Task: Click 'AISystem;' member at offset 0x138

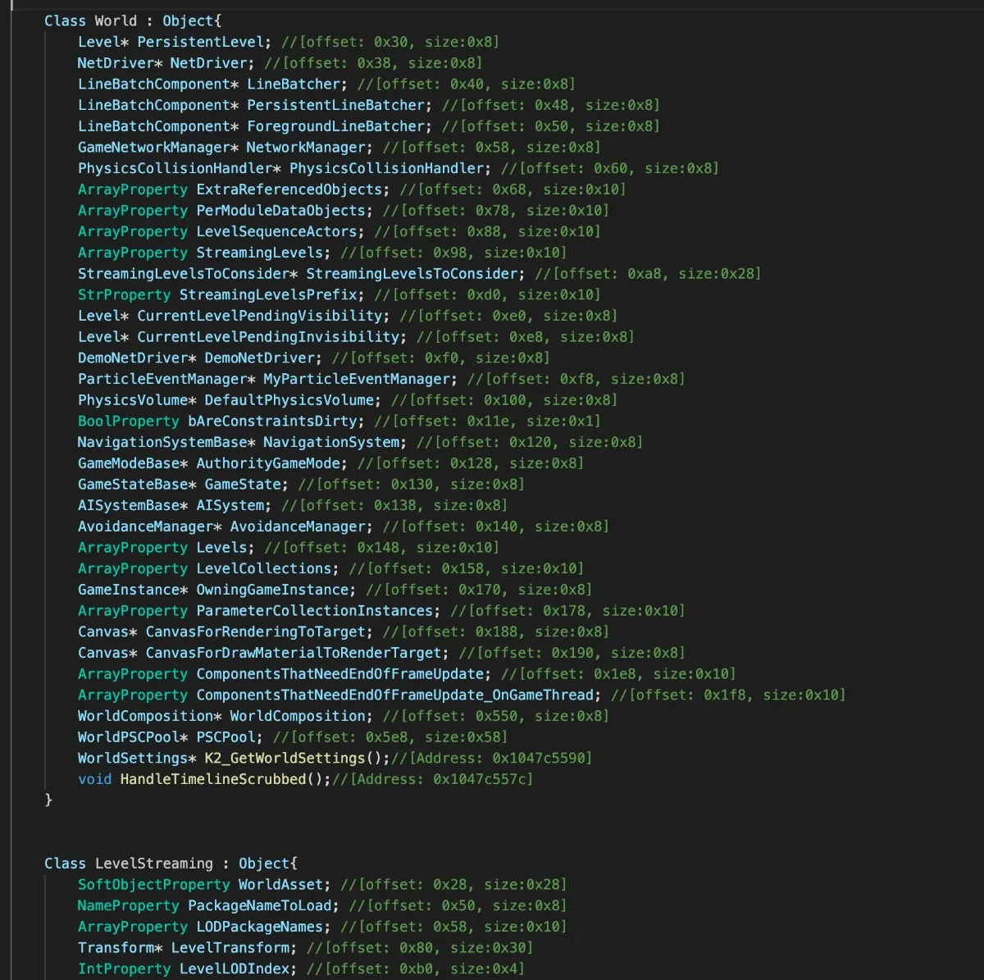Action: pos(234,505)
